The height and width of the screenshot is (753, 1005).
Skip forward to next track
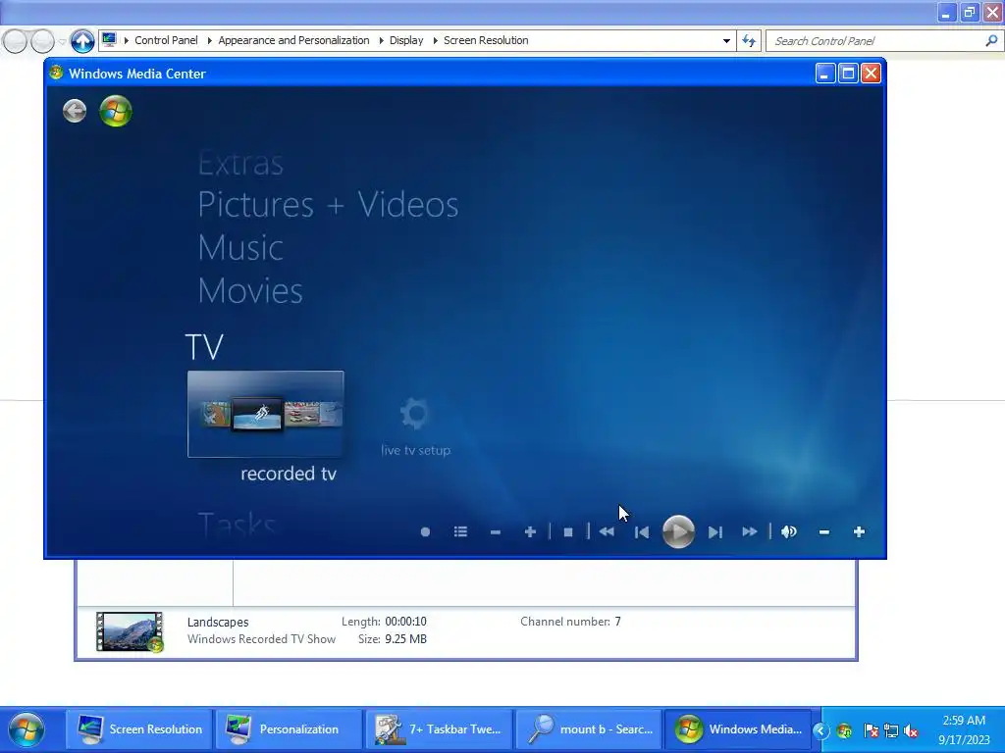715,532
